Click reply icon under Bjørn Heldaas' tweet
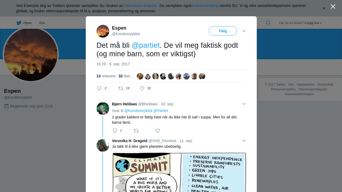Image resolution: width=342 pixels, height=192 pixels. [115, 131]
